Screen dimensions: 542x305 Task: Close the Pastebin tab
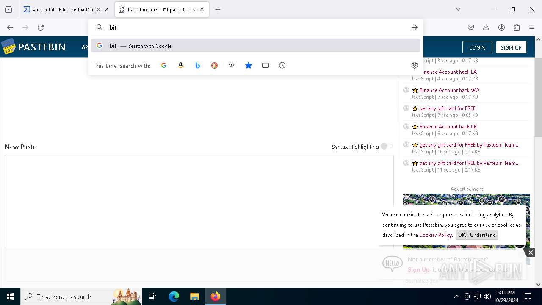pos(202,9)
